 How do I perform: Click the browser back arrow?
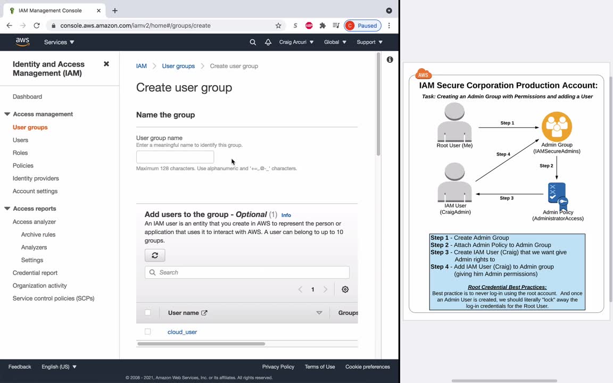pyautogui.click(x=10, y=26)
